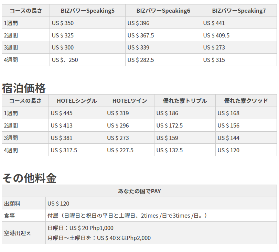Click the 空港出迎え row label
Screen dimensions: 279x252
coord(18,233)
